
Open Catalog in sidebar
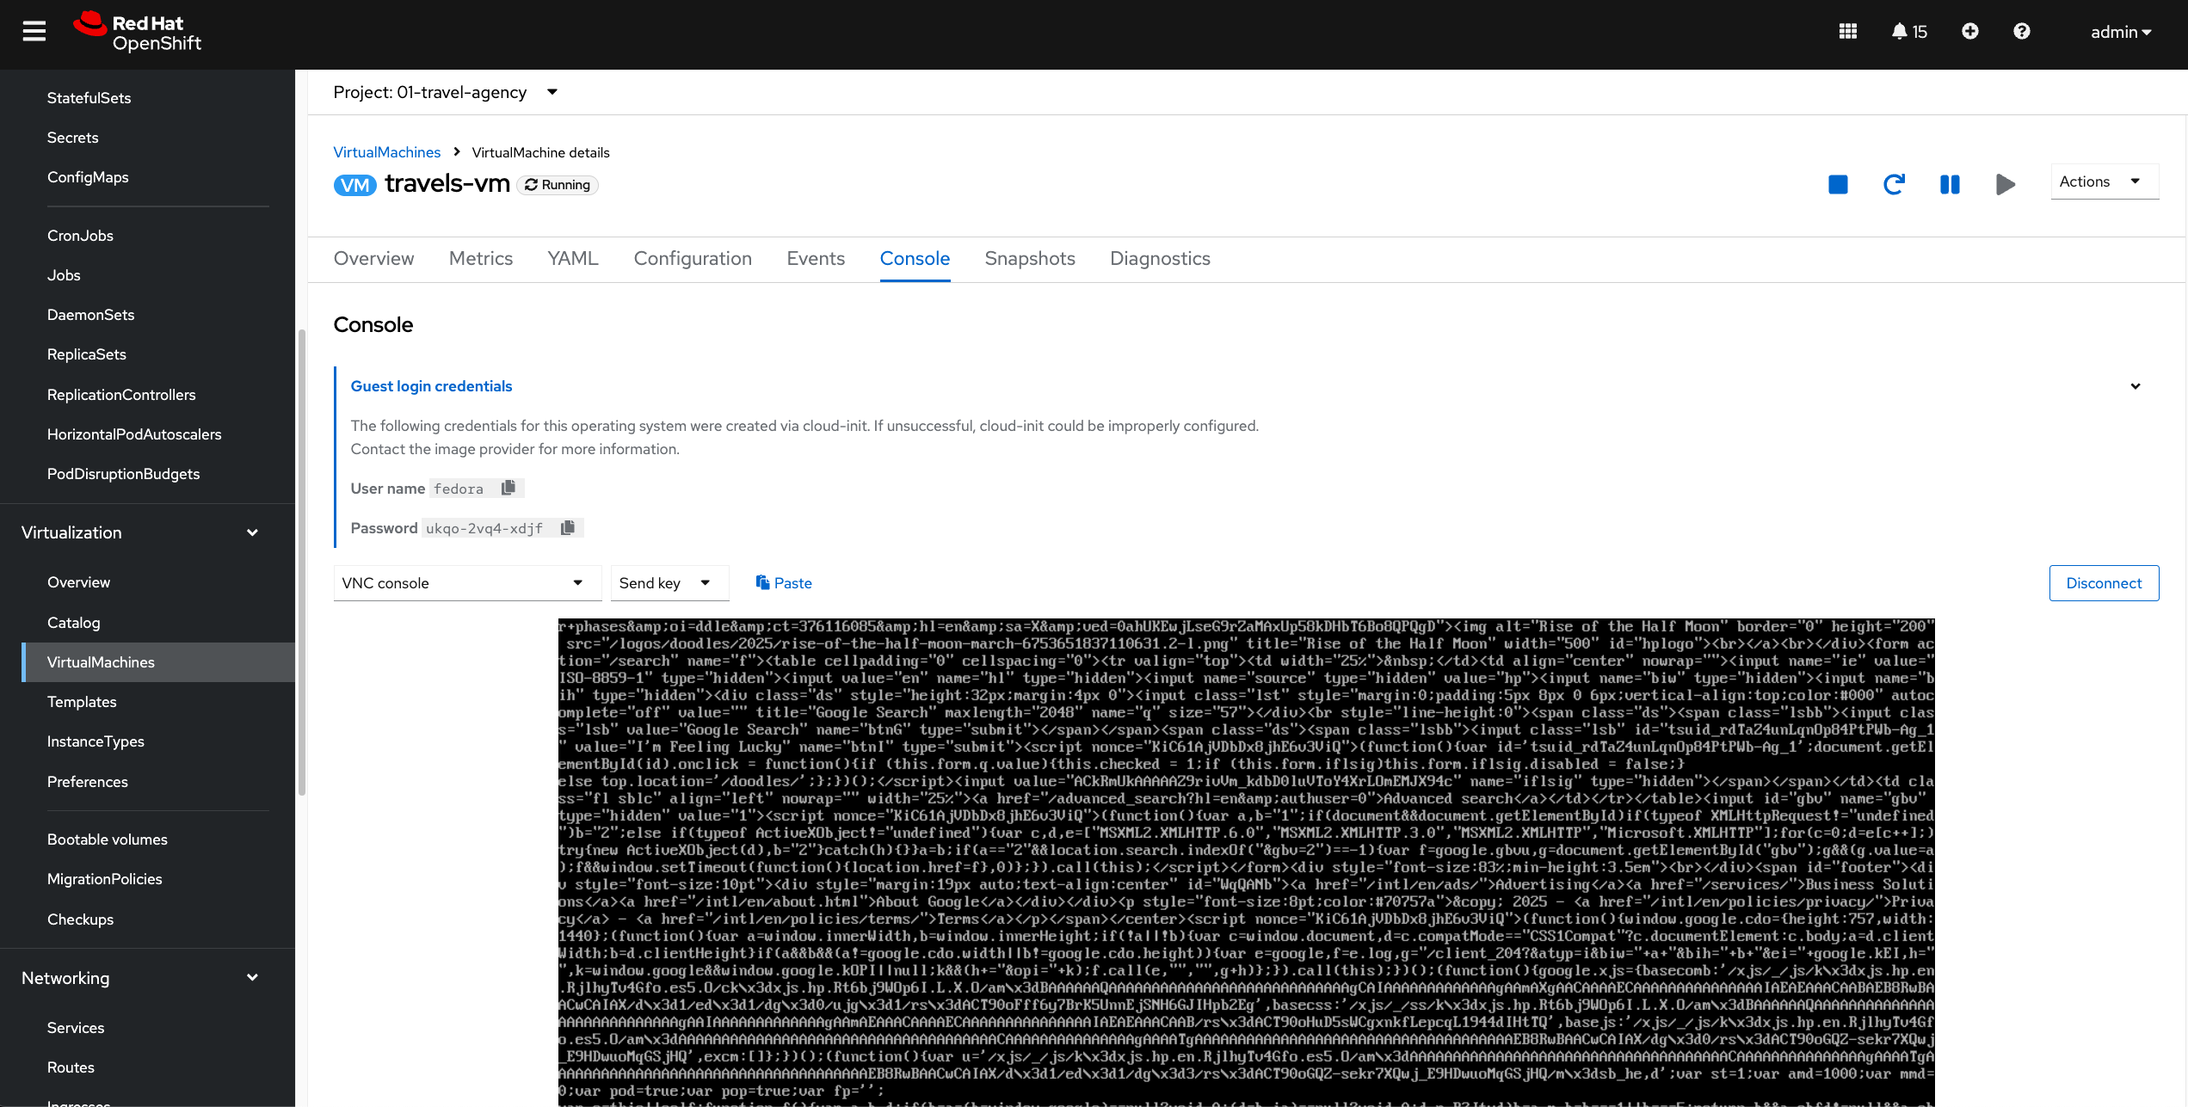point(73,623)
